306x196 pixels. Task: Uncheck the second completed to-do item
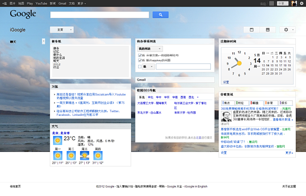pos(139,60)
